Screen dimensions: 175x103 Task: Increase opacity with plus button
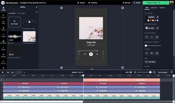(157, 53)
